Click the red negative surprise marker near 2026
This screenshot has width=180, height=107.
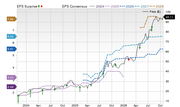coord(129,59)
